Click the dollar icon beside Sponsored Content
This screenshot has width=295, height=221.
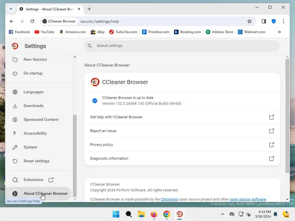pyautogui.click(x=15, y=119)
